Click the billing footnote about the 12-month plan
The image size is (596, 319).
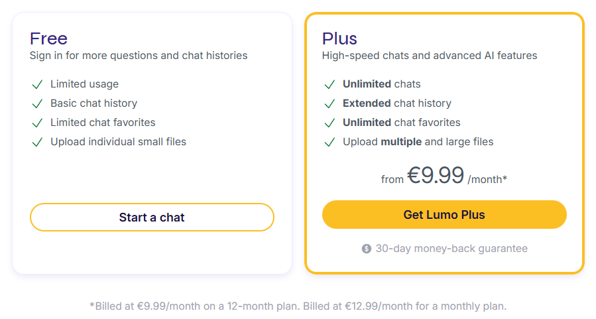pyautogui.click(x=298, y=306)
